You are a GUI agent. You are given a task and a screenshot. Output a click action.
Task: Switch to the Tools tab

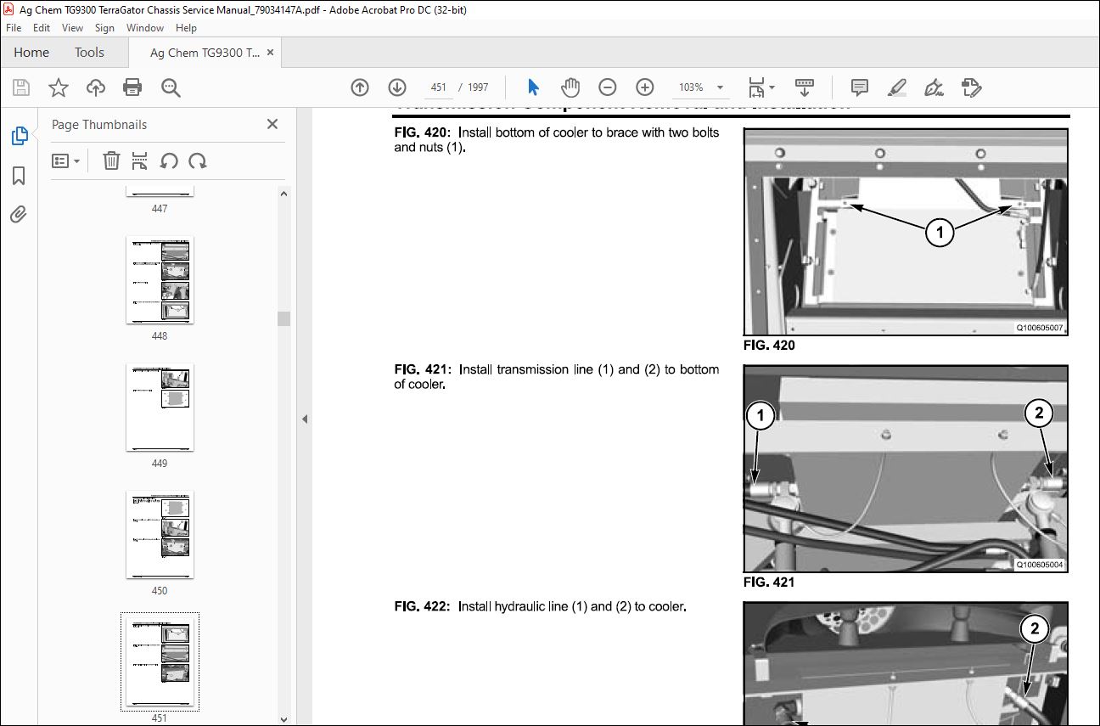point(89,53)
